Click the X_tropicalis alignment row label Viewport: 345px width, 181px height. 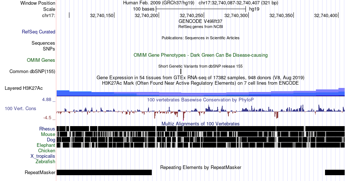click(43, 156)
